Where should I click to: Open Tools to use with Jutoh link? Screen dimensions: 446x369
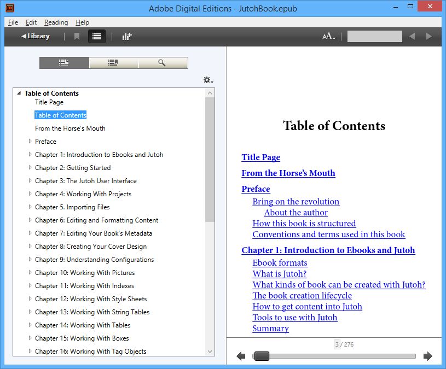click(295, 317)
